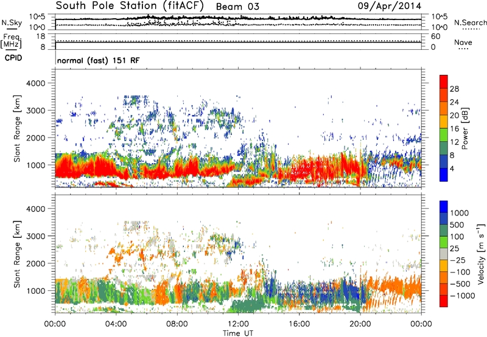487x337 pixels.
Task: Click the '16:00' time tick label
Action: 299,324
